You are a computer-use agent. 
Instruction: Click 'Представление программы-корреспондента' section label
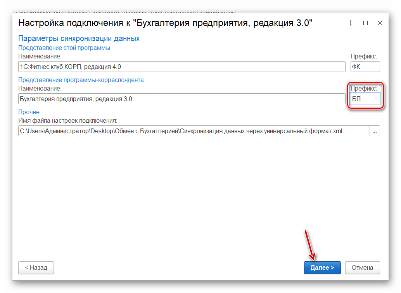(x=81, y=80)
